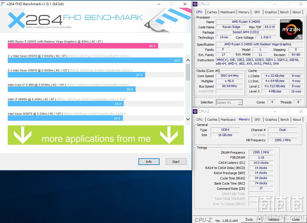Click the top CPU-Z window title icon
The image size is (307, 223).
click(x=195, y=4)
